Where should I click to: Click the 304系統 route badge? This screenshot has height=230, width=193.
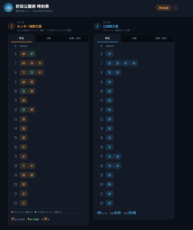(x=164, y=8)
